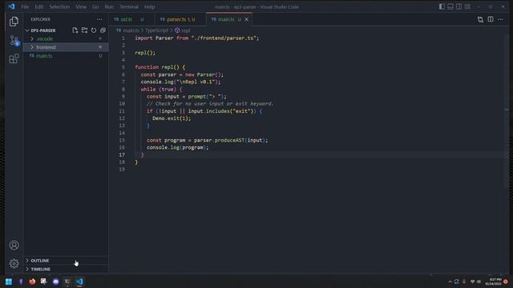The height and width of the screenshot is (288, 513).
Task: Click the console.log(program) code line
Action: coord(177,147)
